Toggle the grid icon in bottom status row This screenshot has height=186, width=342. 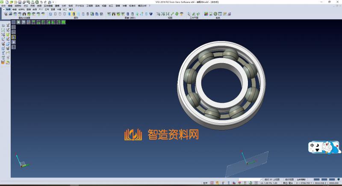[256, 183]
